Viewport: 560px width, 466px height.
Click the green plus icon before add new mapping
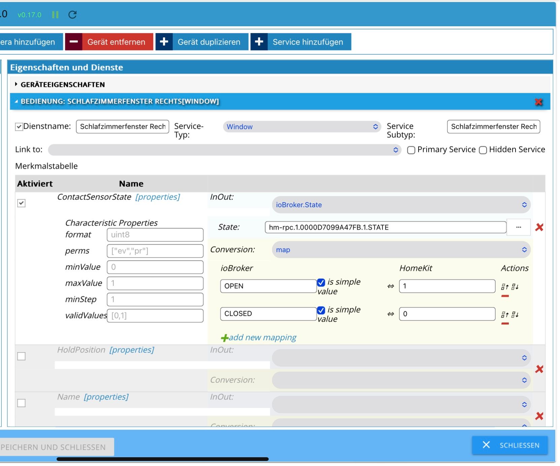tap(224, 338)
